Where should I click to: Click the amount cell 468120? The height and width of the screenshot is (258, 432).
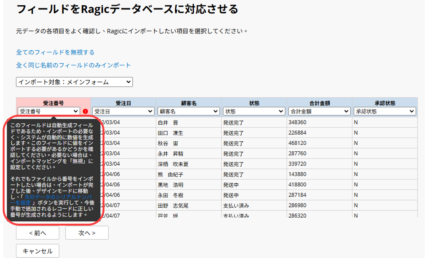point(319,143)
